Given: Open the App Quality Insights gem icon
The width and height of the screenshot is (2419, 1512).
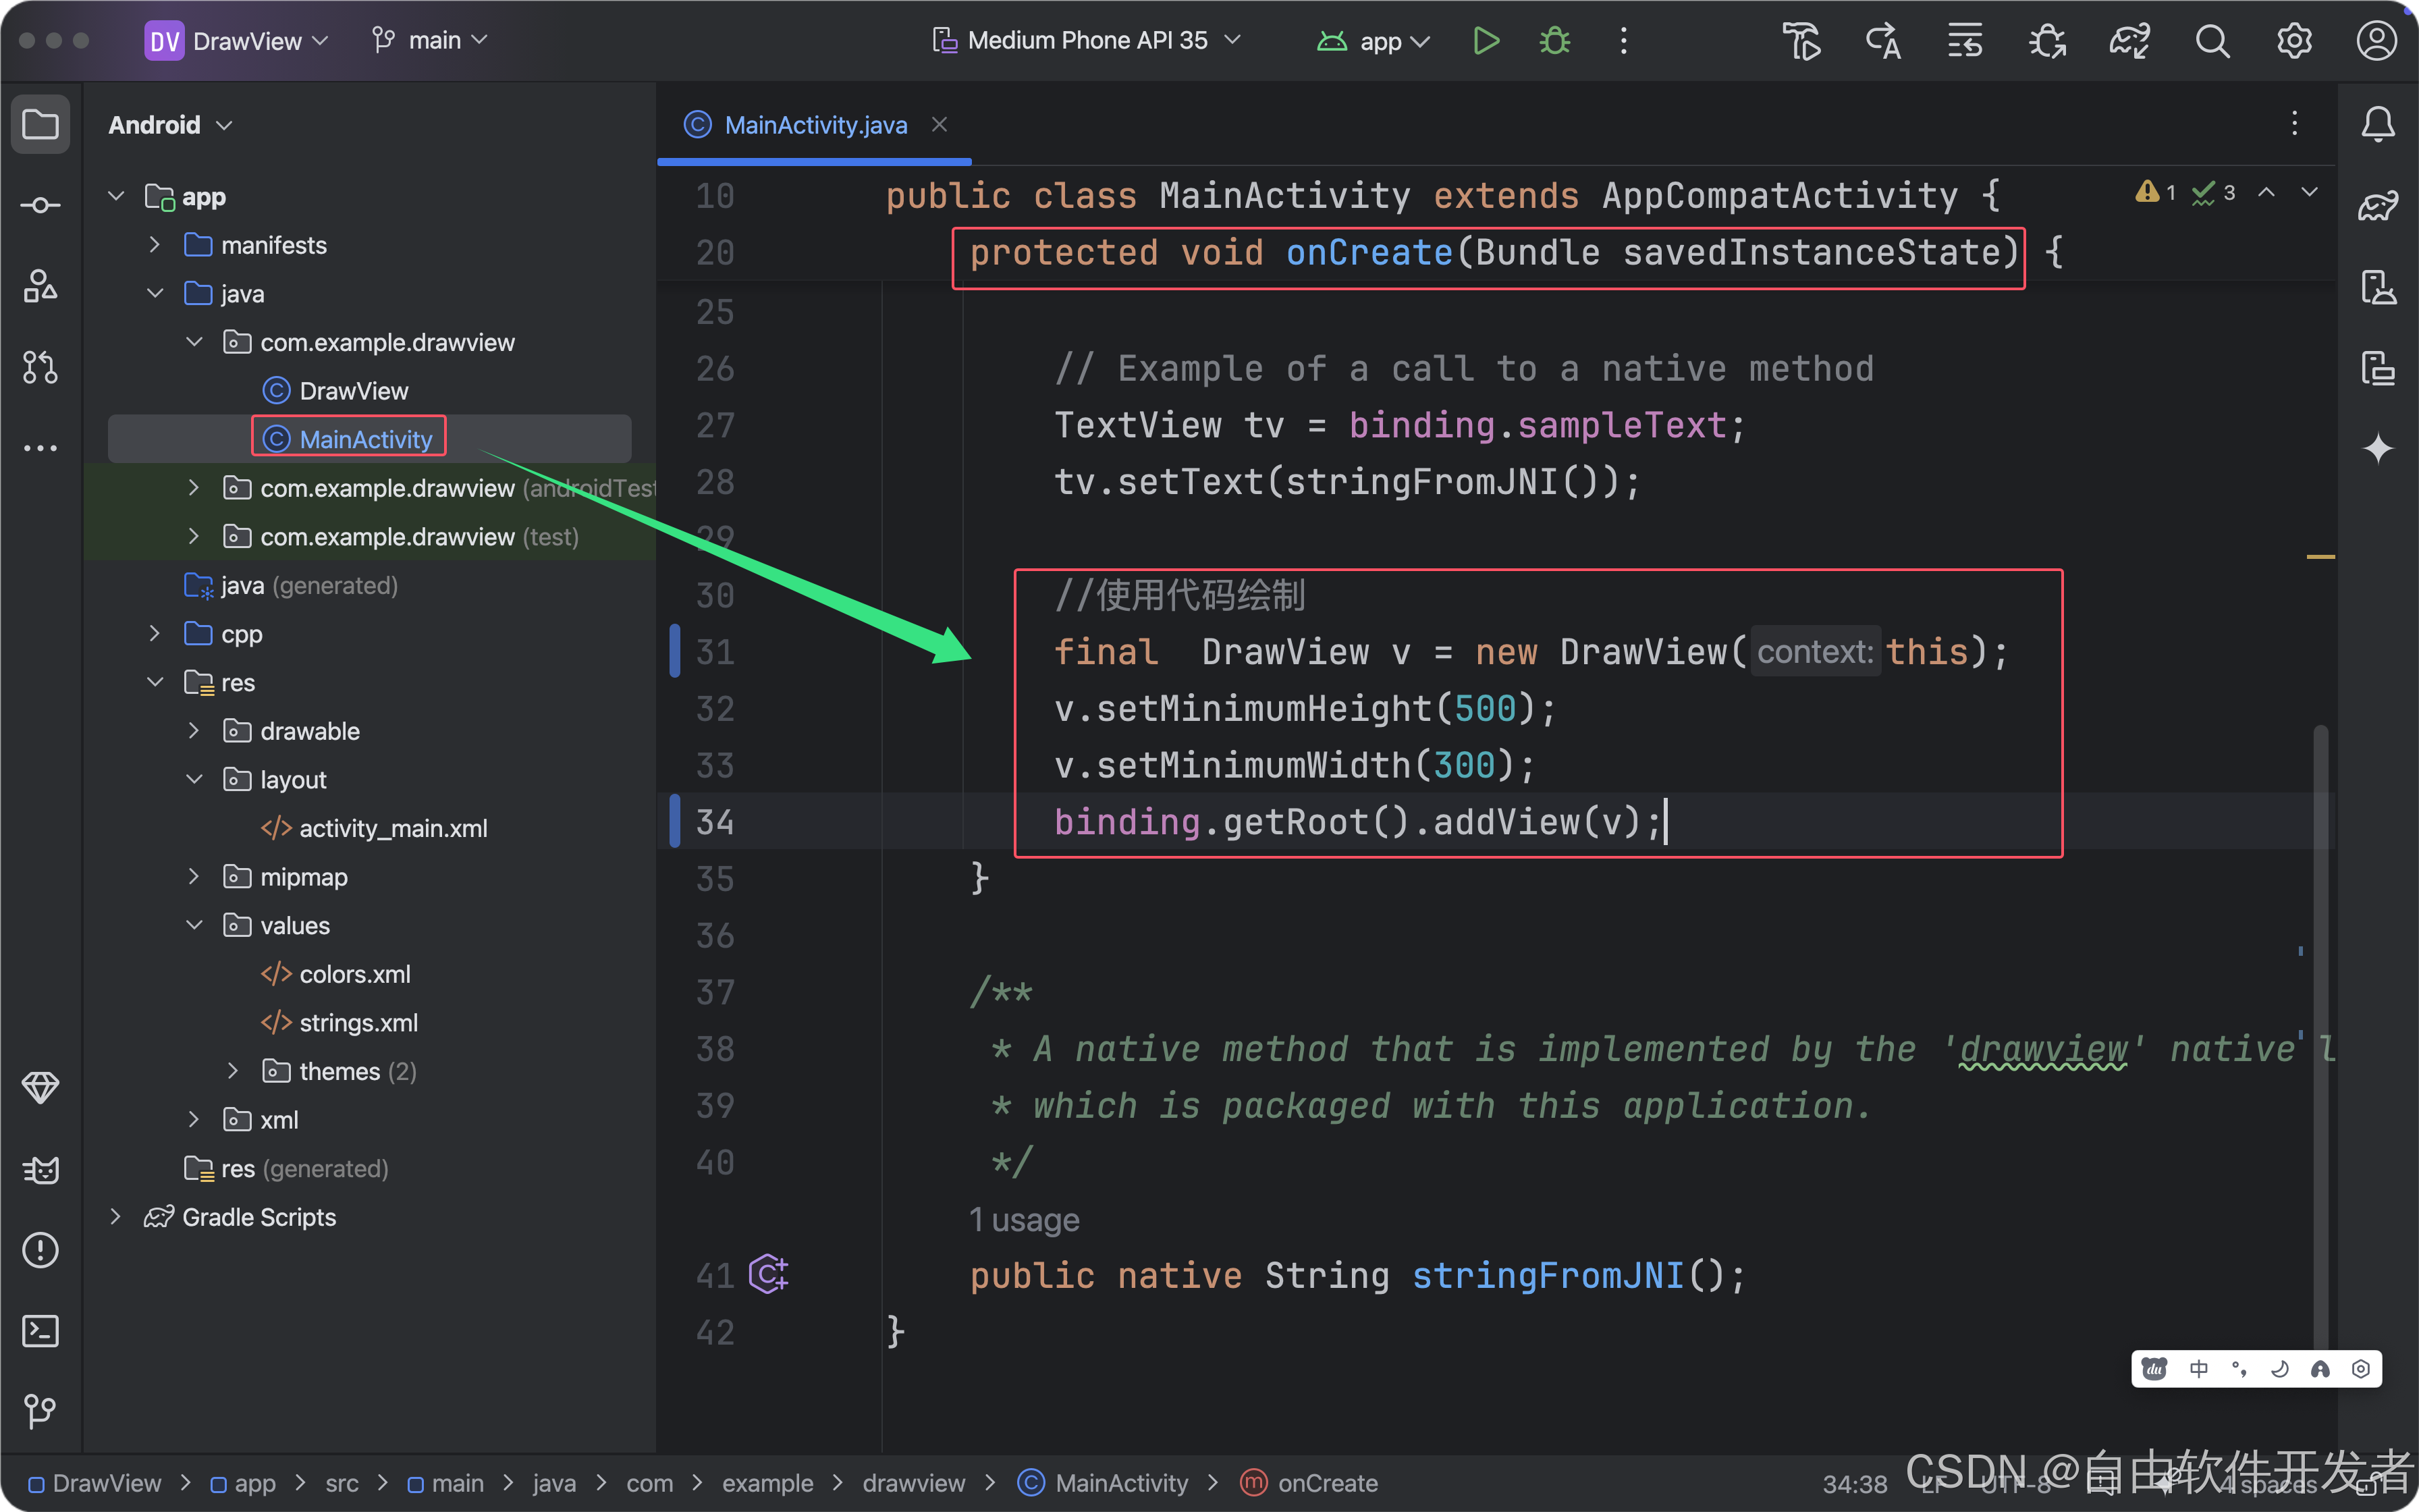Looking at the screenshot, I should click(x=40, y=1087).
